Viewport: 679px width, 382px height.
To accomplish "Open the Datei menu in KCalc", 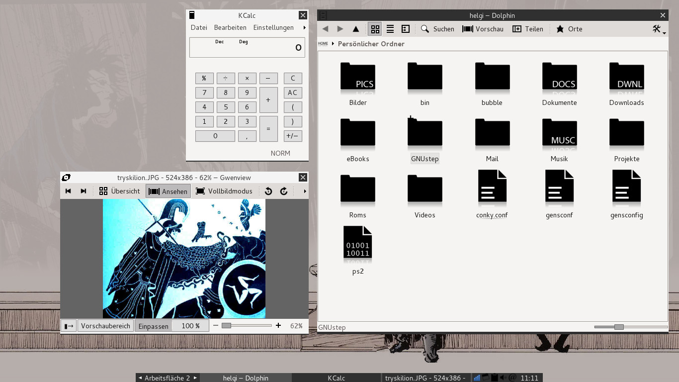I will click(199, 27).
